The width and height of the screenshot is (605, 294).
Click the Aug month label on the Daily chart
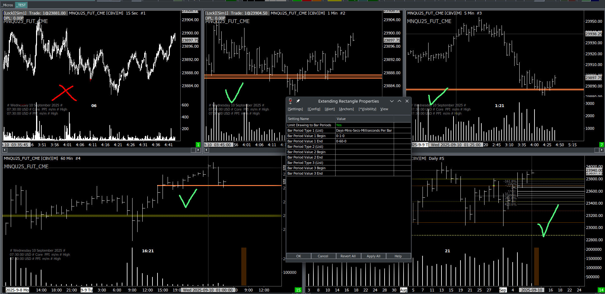[x=404, y=290]
